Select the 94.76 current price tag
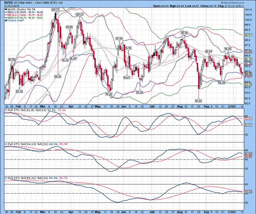This screenshot has height=214, width=256. pos(248,74)
